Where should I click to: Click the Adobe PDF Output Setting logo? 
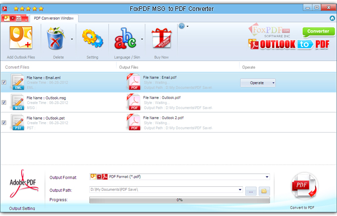click(23, 184)
